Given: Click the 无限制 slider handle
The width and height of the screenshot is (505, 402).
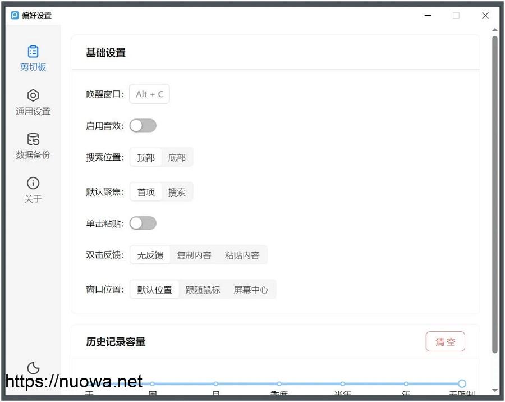Looking at the screenshot, I should (x=462, y=383).
